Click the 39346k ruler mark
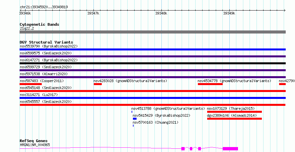 pyautogui.click(x=25, y=13)
